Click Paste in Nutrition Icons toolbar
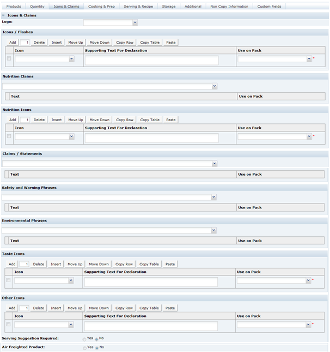The image size is (330, 352). (170, 120)
